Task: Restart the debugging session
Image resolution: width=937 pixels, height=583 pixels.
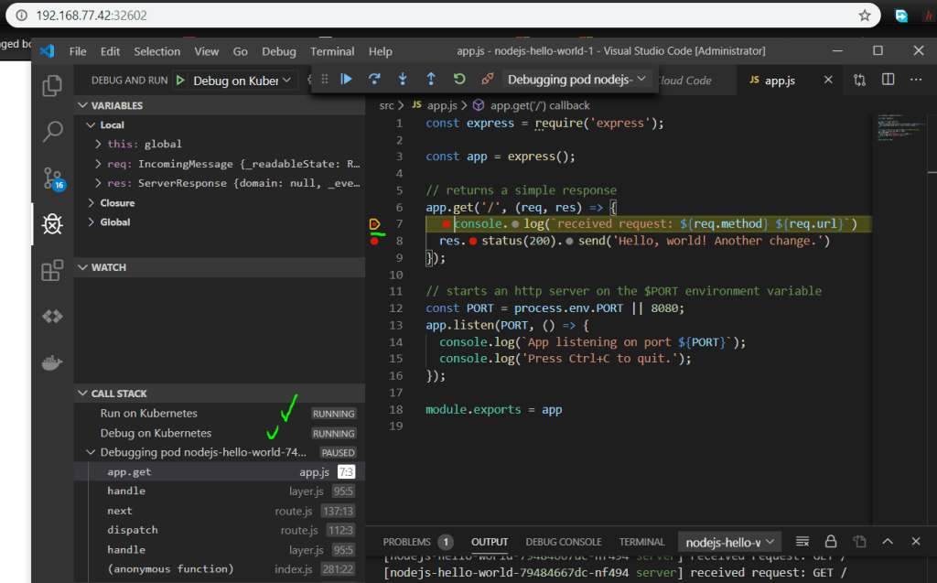Action: point(459,80)
